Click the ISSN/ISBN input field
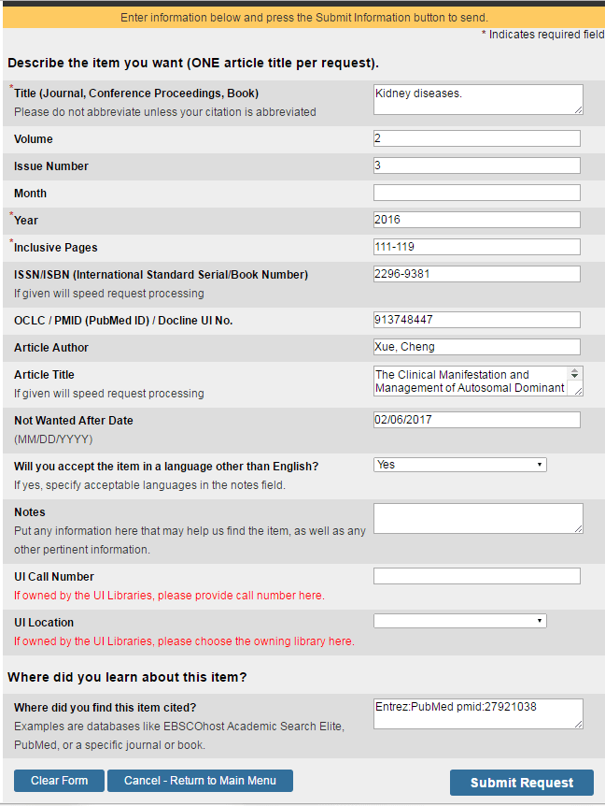Viewport: 605px width, 806px height. tap(476, 274)
